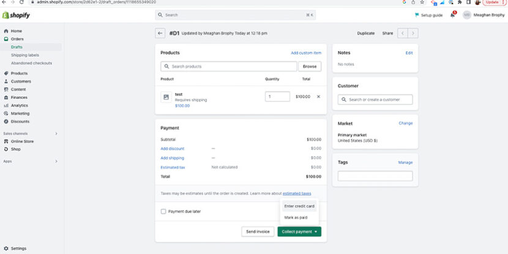
Task: Click the Send invoice button
Action: click(x=259, y=231)
